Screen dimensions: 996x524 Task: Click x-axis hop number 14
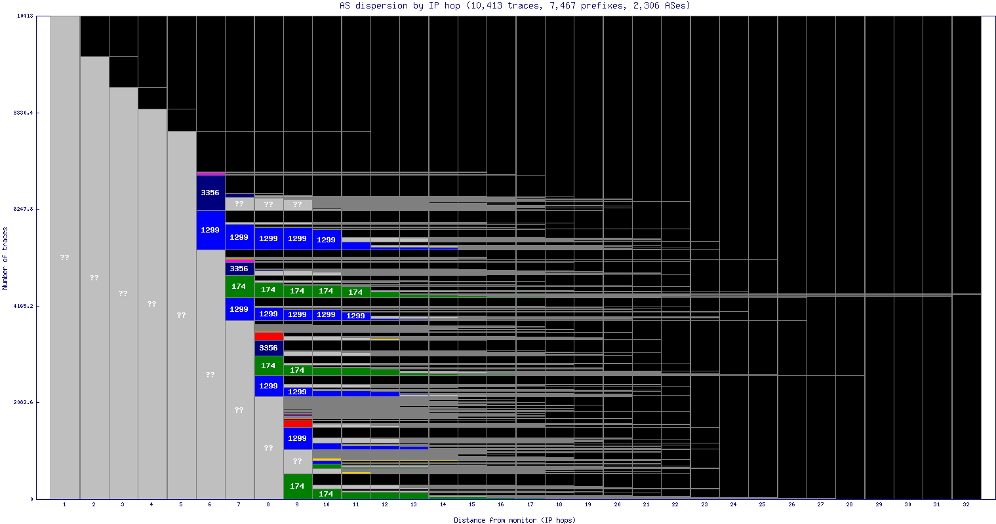[443, 505]
